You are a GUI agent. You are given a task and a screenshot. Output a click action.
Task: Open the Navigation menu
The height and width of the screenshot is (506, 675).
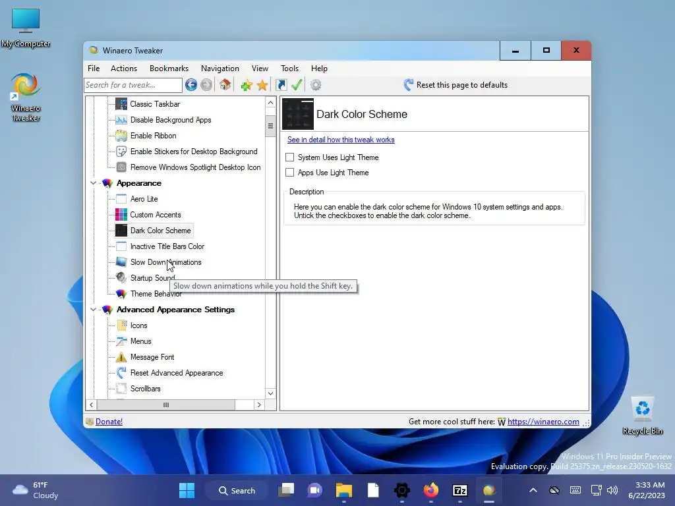coord(220,68)
